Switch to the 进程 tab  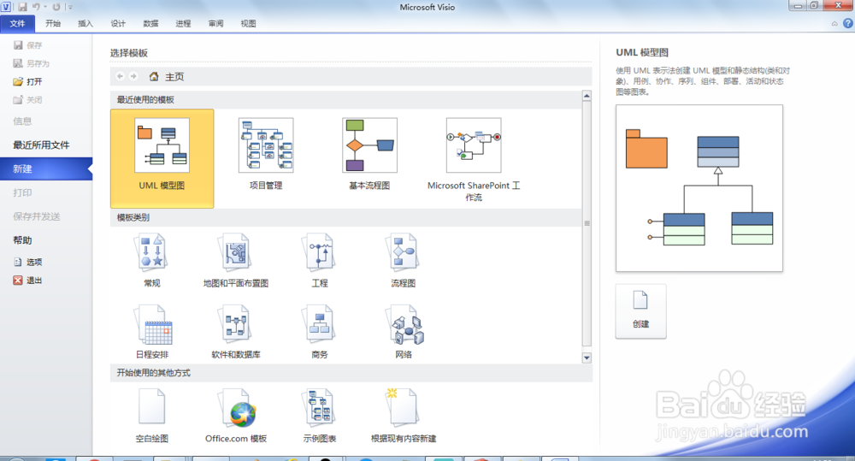pyautogui.click(x=183, y=23)
